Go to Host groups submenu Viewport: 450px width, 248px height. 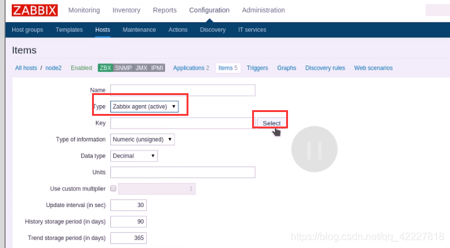point(27,30)
